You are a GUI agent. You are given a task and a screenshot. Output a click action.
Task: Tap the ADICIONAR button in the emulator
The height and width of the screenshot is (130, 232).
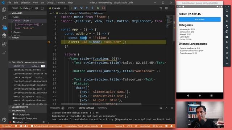pyautogui.click(x=200, y=19)
